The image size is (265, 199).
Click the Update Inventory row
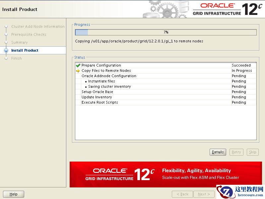coord(166,97)
